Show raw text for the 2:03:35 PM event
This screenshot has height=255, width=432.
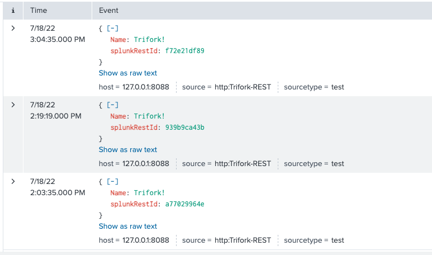tap(128, 226)
